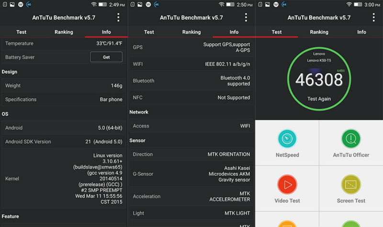Launch the NetSpeed tool icon
Viewport: 383px width, 227px height.
[x=287, y=138]
